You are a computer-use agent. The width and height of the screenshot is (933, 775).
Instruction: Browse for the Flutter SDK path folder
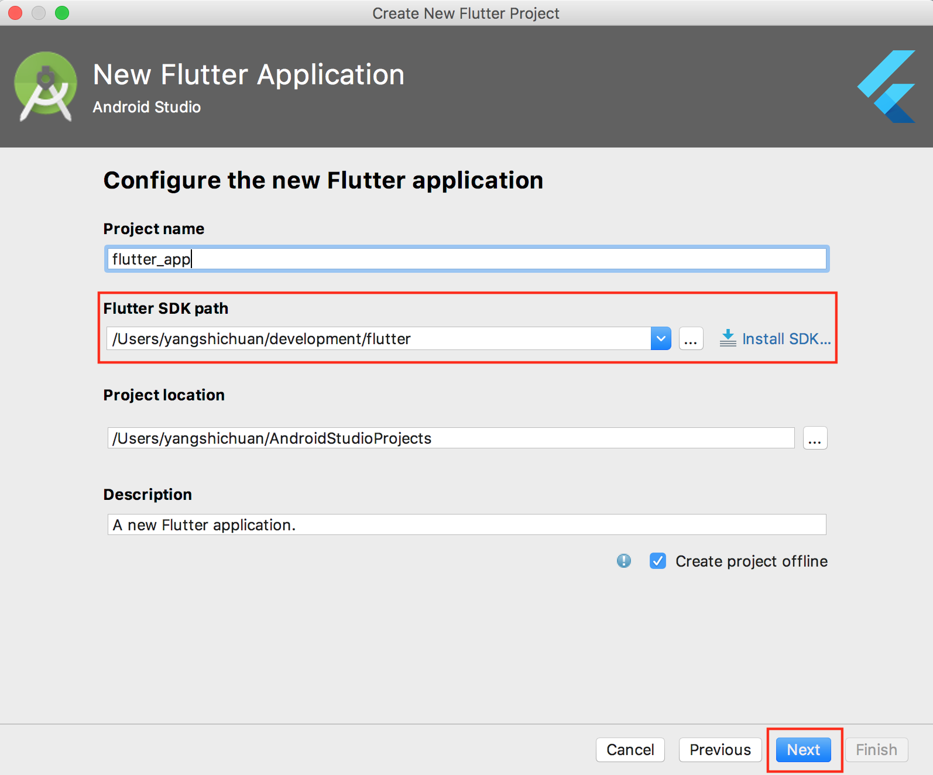[691, 338]
